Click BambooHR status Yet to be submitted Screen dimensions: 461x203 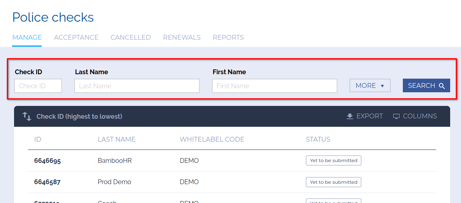pos(333,160)
